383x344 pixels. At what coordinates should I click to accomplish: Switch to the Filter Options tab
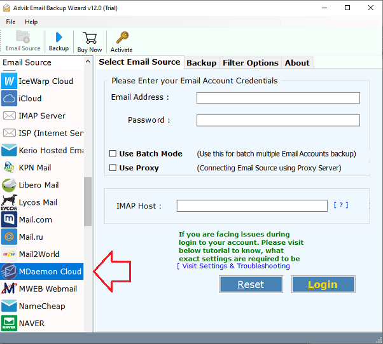click(x=251, y=63)
